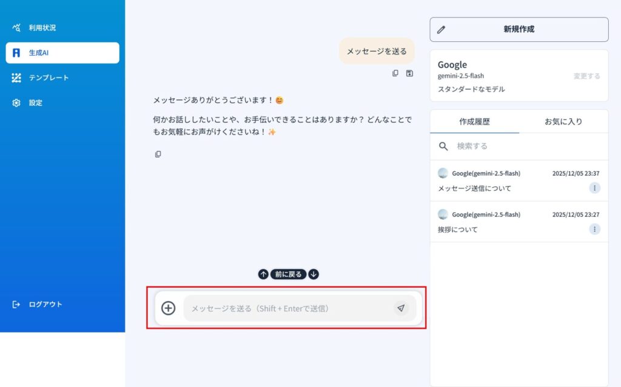This screenshot has width=621, height=387.
Task: Click the down arrow navigation icon
Action: (314, 274)
